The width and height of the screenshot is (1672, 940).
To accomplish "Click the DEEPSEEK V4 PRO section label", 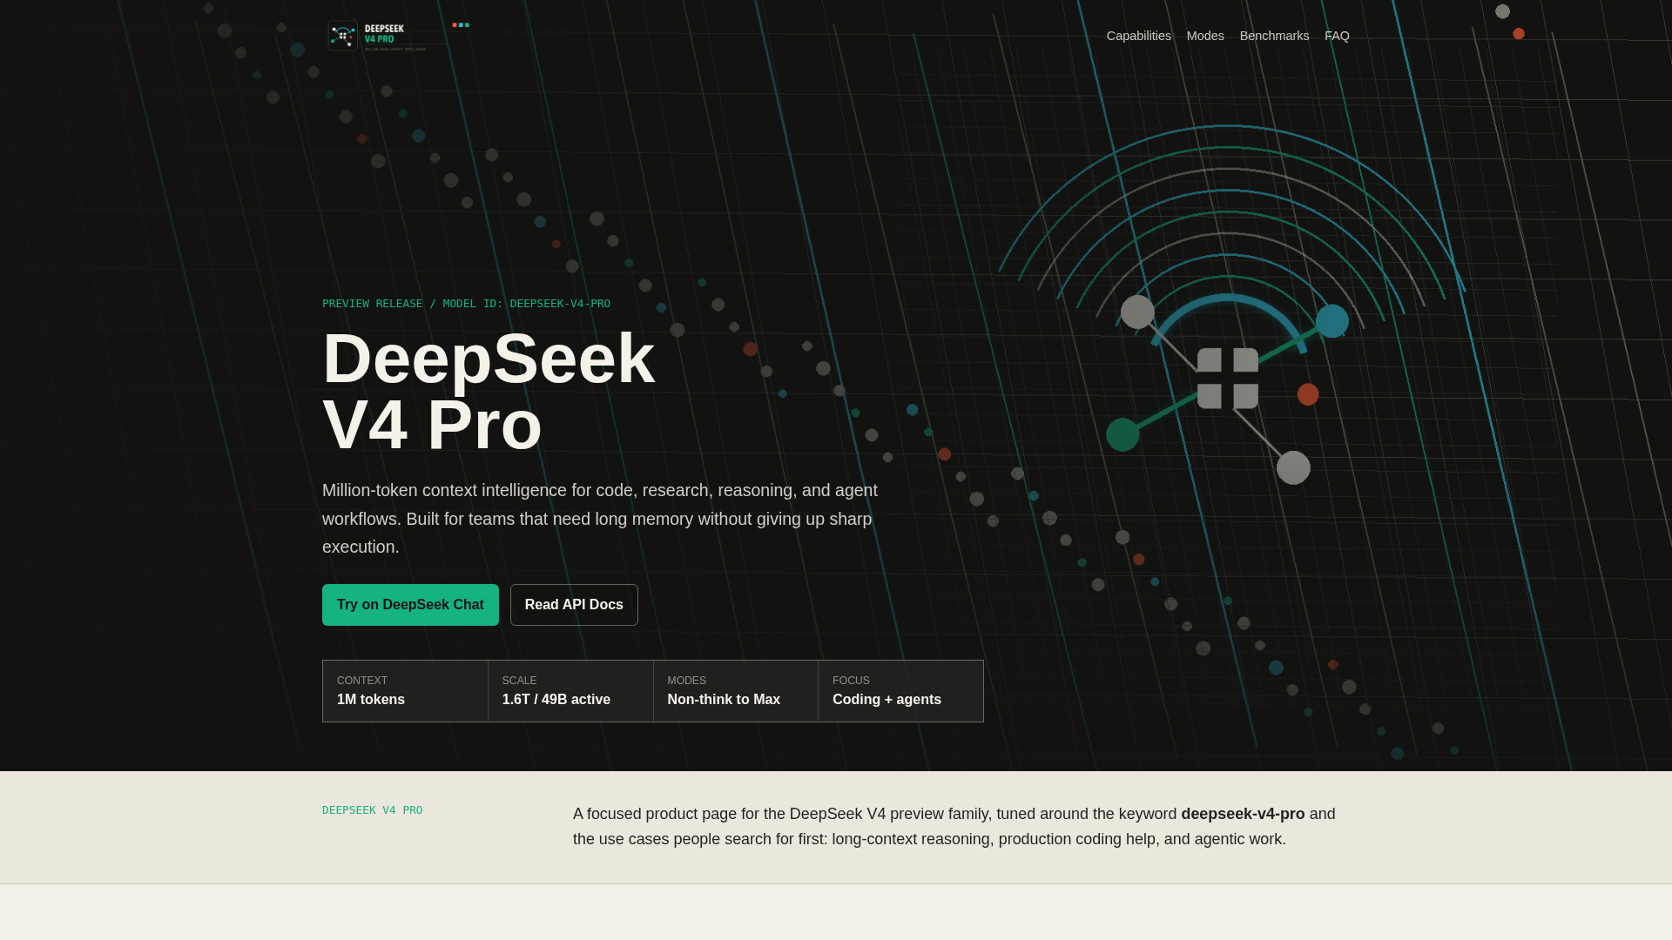I will 372,810.
